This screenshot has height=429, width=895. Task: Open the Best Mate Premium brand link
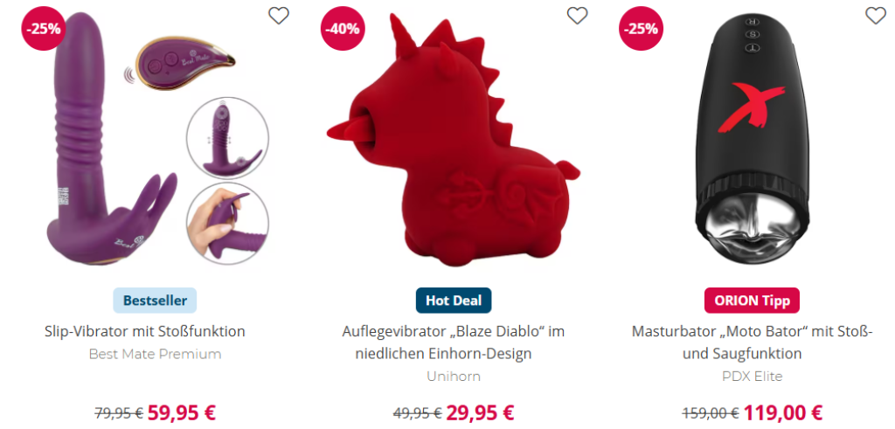click(x=156, y=354)
